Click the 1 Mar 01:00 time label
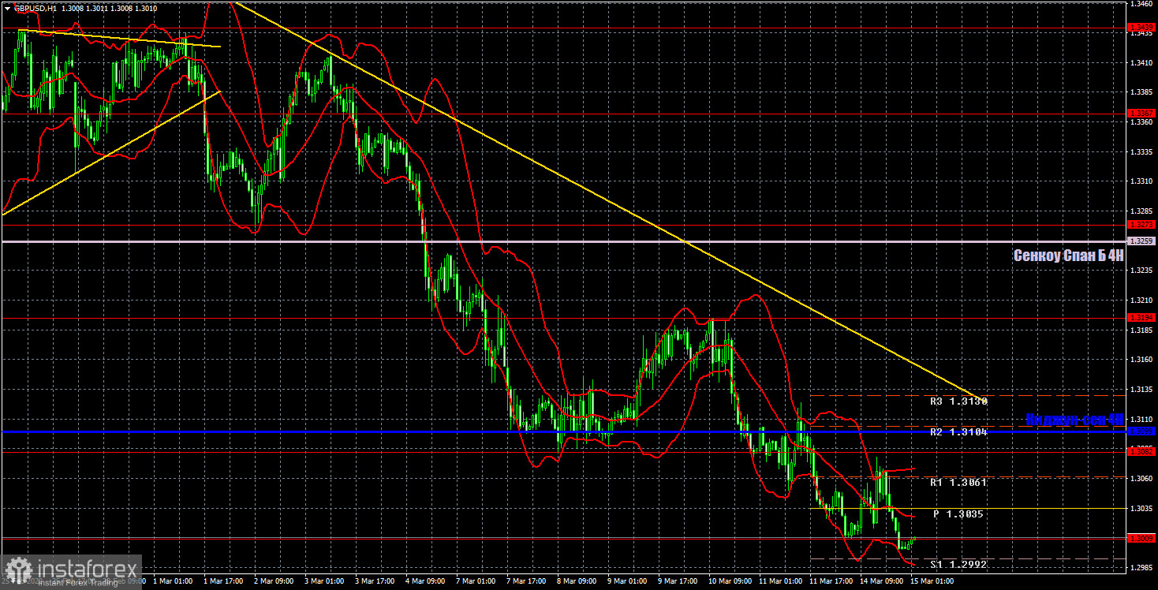Screen dimensions: 1158x590 tap(174, 581)
